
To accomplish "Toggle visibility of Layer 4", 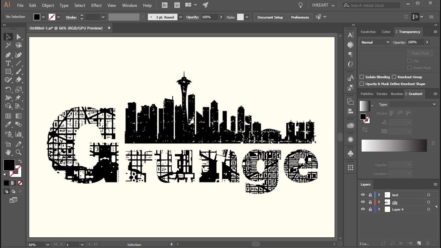I will (x=363, y=209).
